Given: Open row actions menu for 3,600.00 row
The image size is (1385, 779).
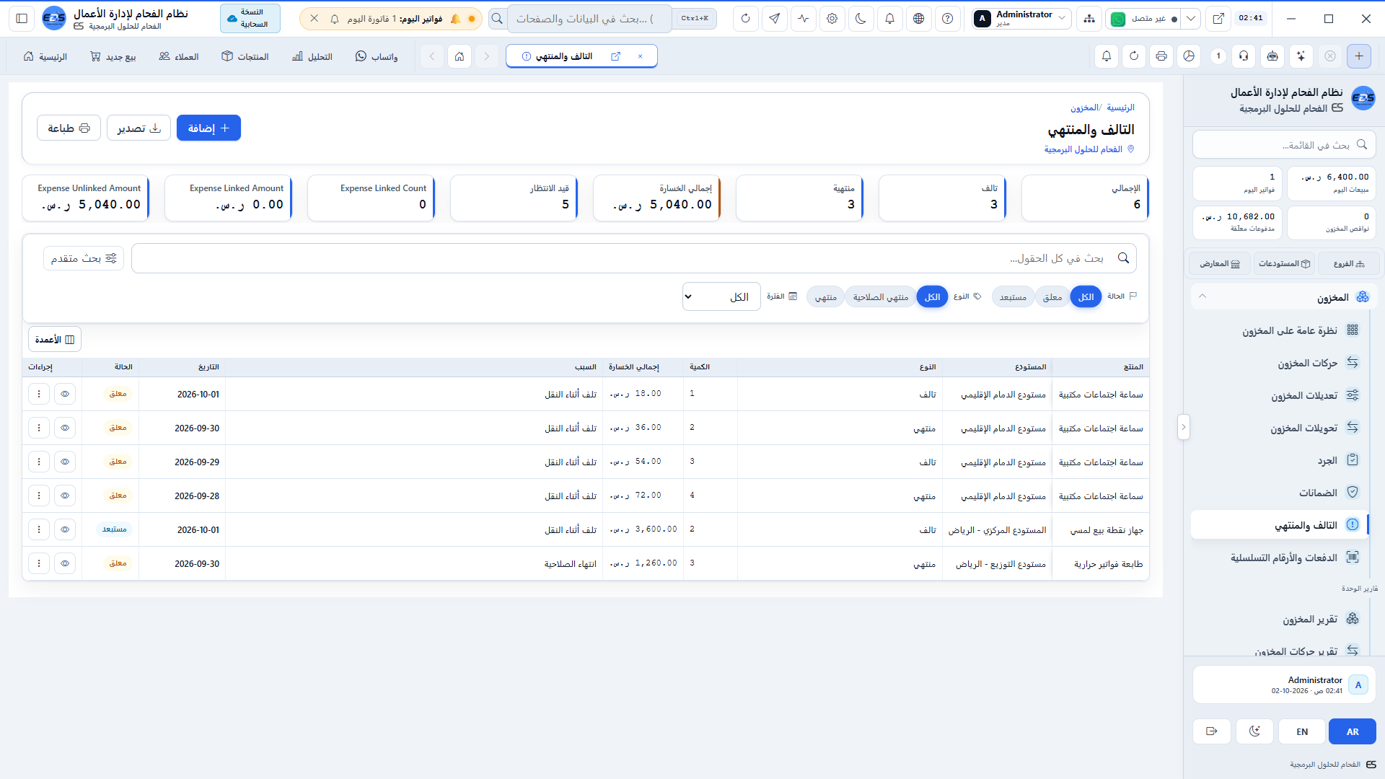Looking at the screenshot, I should pyautogui.click(x=39, y=529).
